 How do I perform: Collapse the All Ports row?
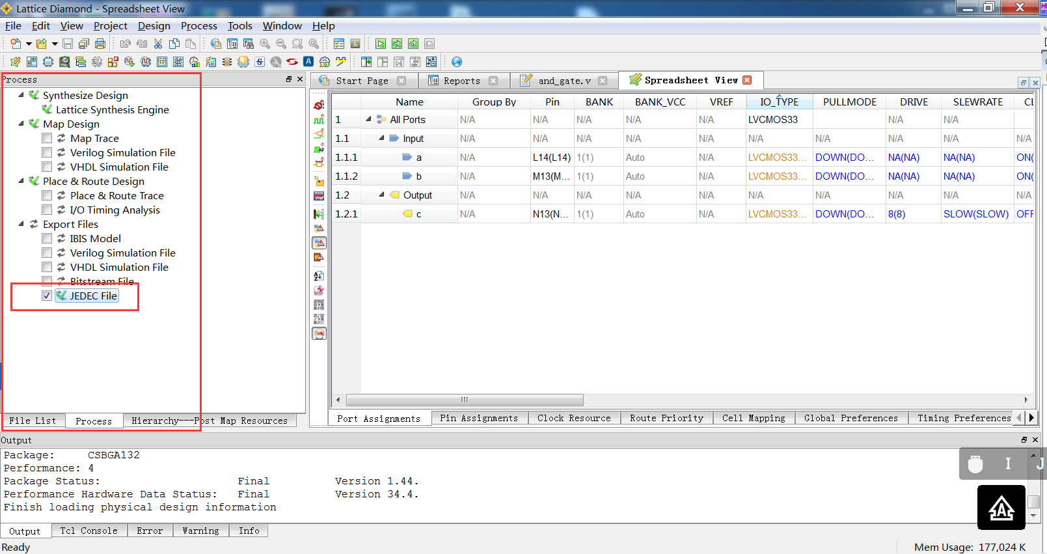tap(368, 119)
